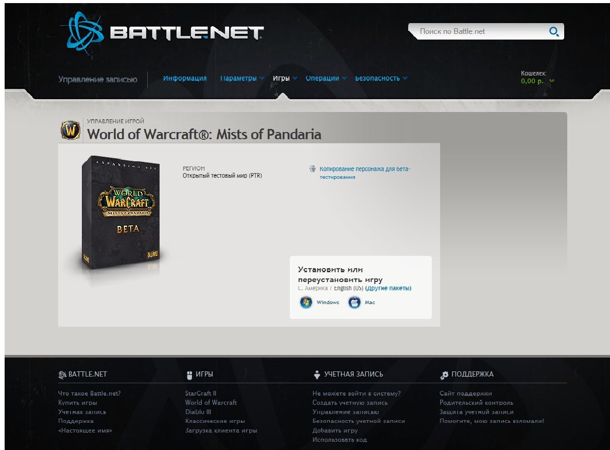Viewport: 610px width, 450px height.
Task: Open the Другие пакеты link
Action: coord(388,288)
